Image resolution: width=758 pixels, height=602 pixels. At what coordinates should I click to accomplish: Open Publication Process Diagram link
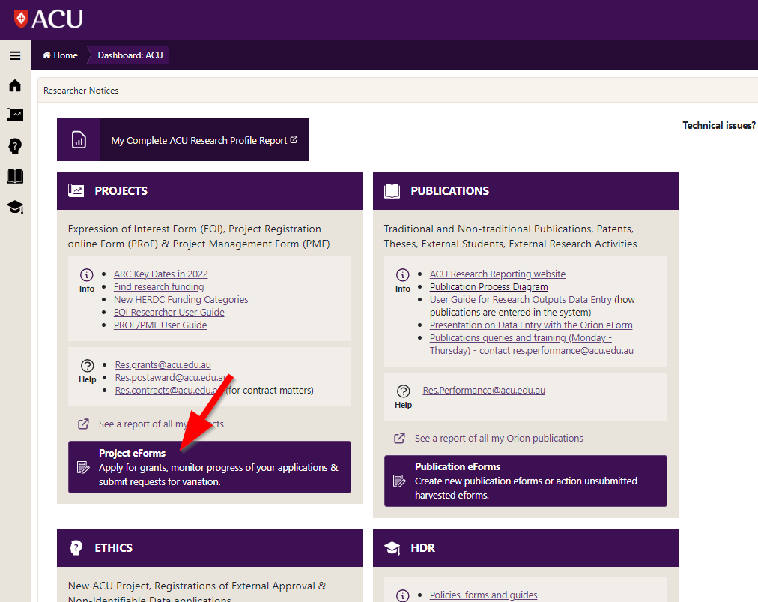click(x=488, y=287)
